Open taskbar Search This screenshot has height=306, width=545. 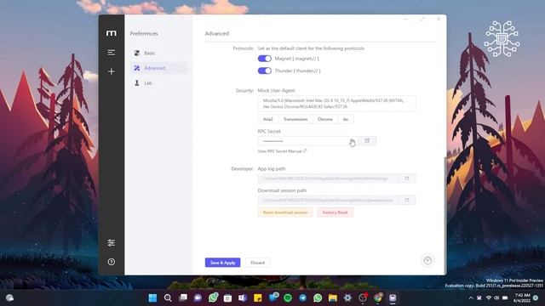[x=168, y=298]
